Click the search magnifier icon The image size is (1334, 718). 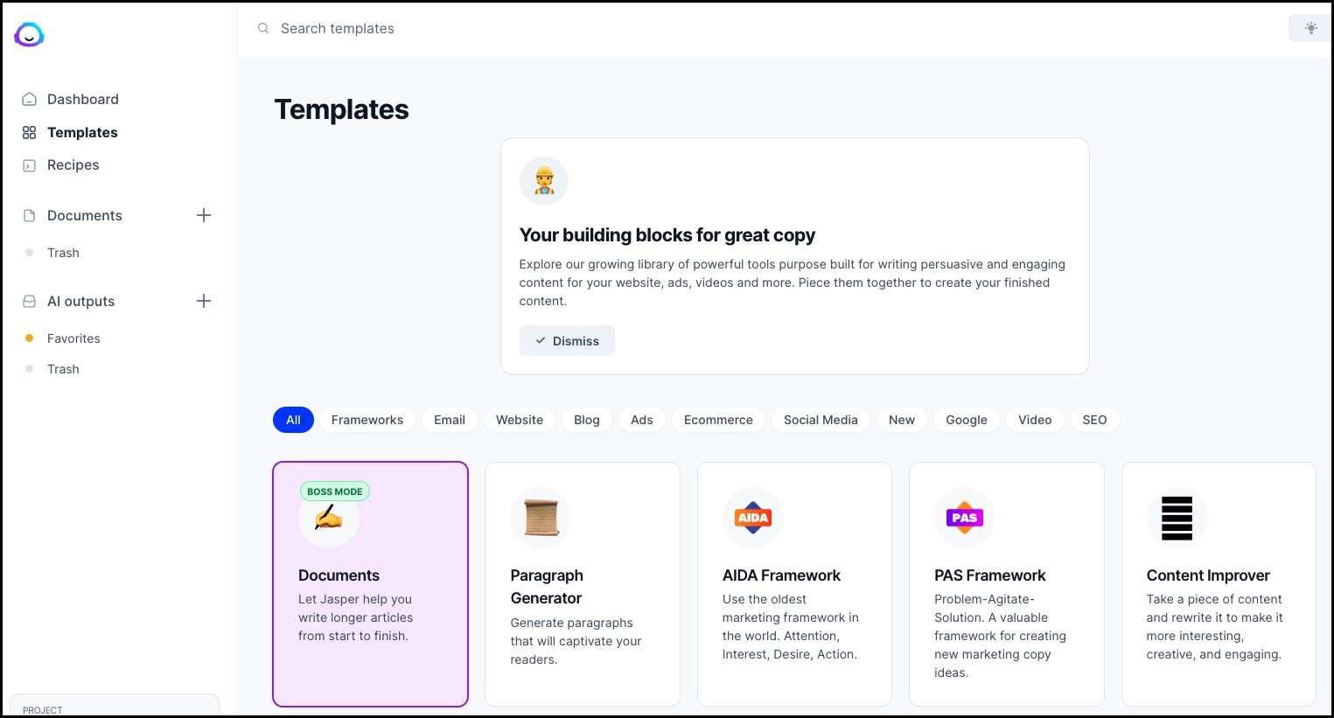click(x=263, y=29)
